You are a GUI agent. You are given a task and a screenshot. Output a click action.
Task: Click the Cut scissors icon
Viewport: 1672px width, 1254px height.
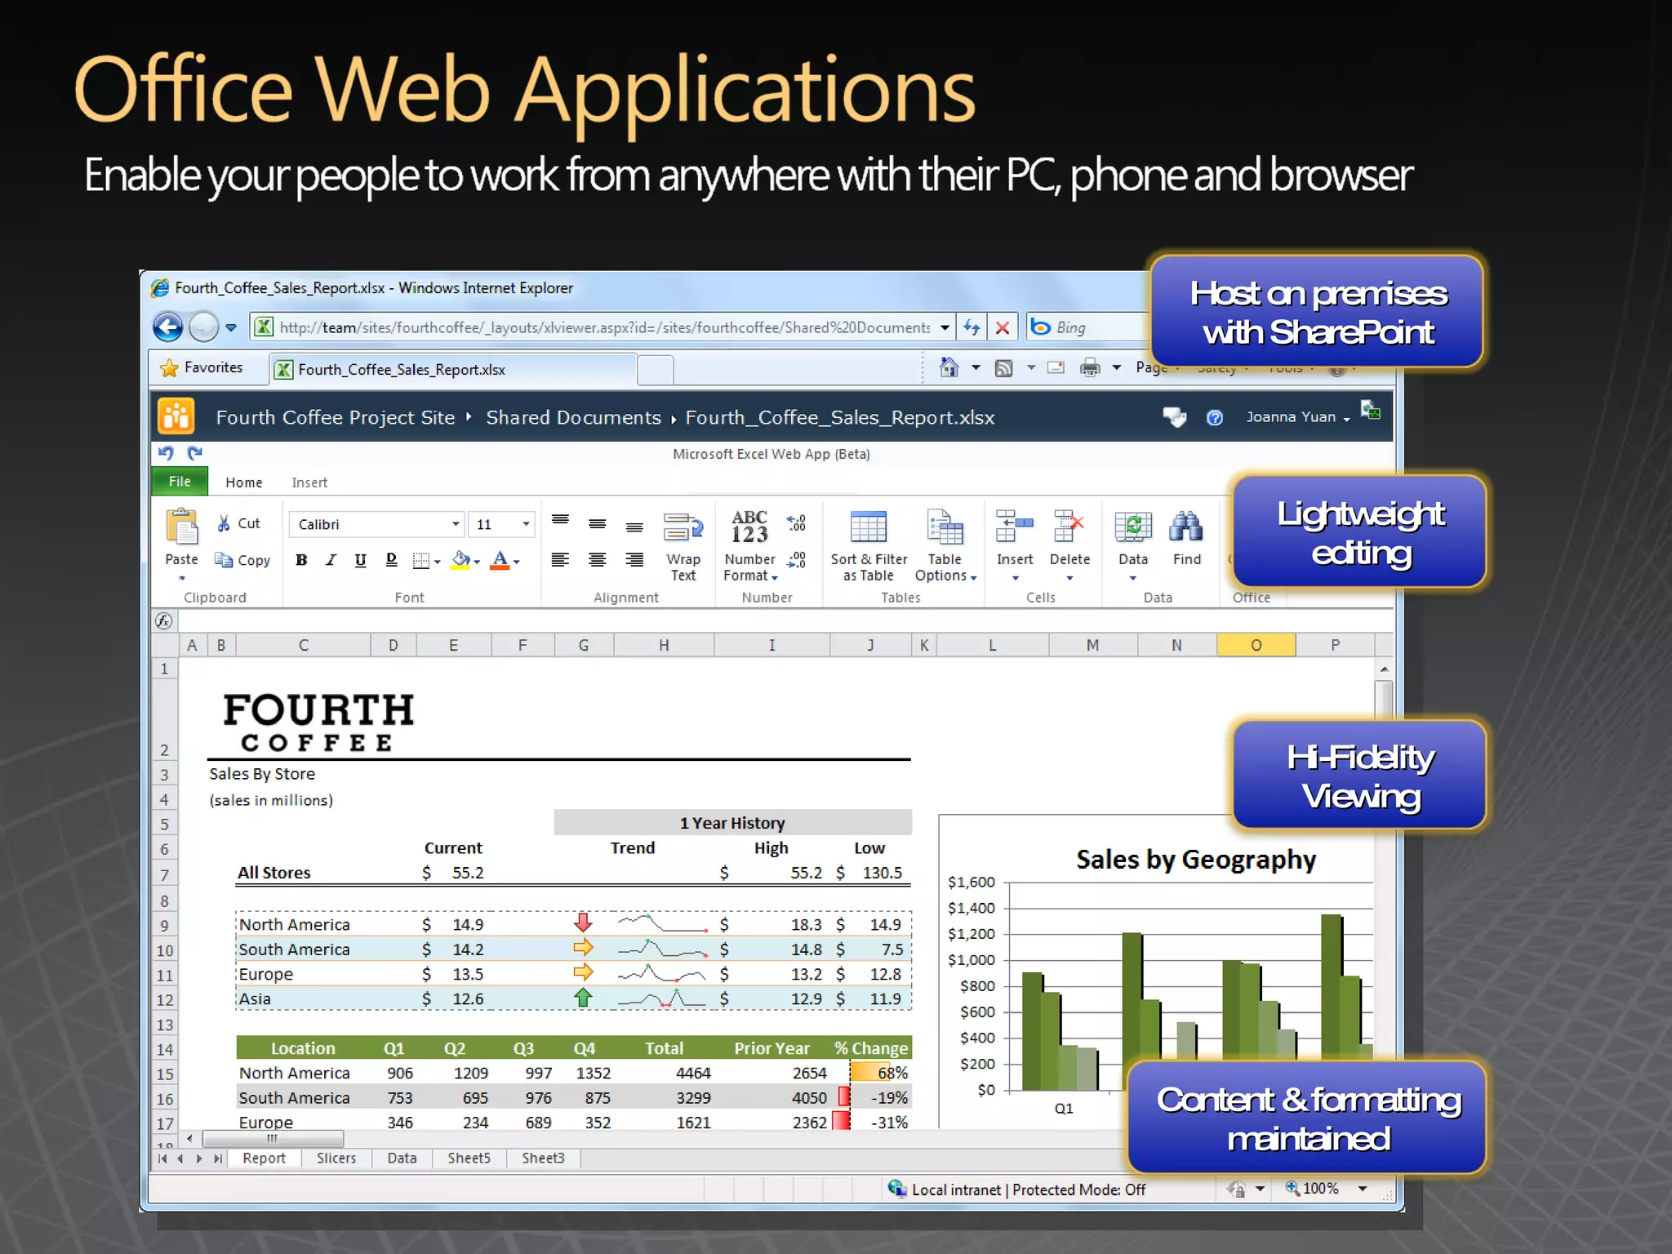click(224, 523)
